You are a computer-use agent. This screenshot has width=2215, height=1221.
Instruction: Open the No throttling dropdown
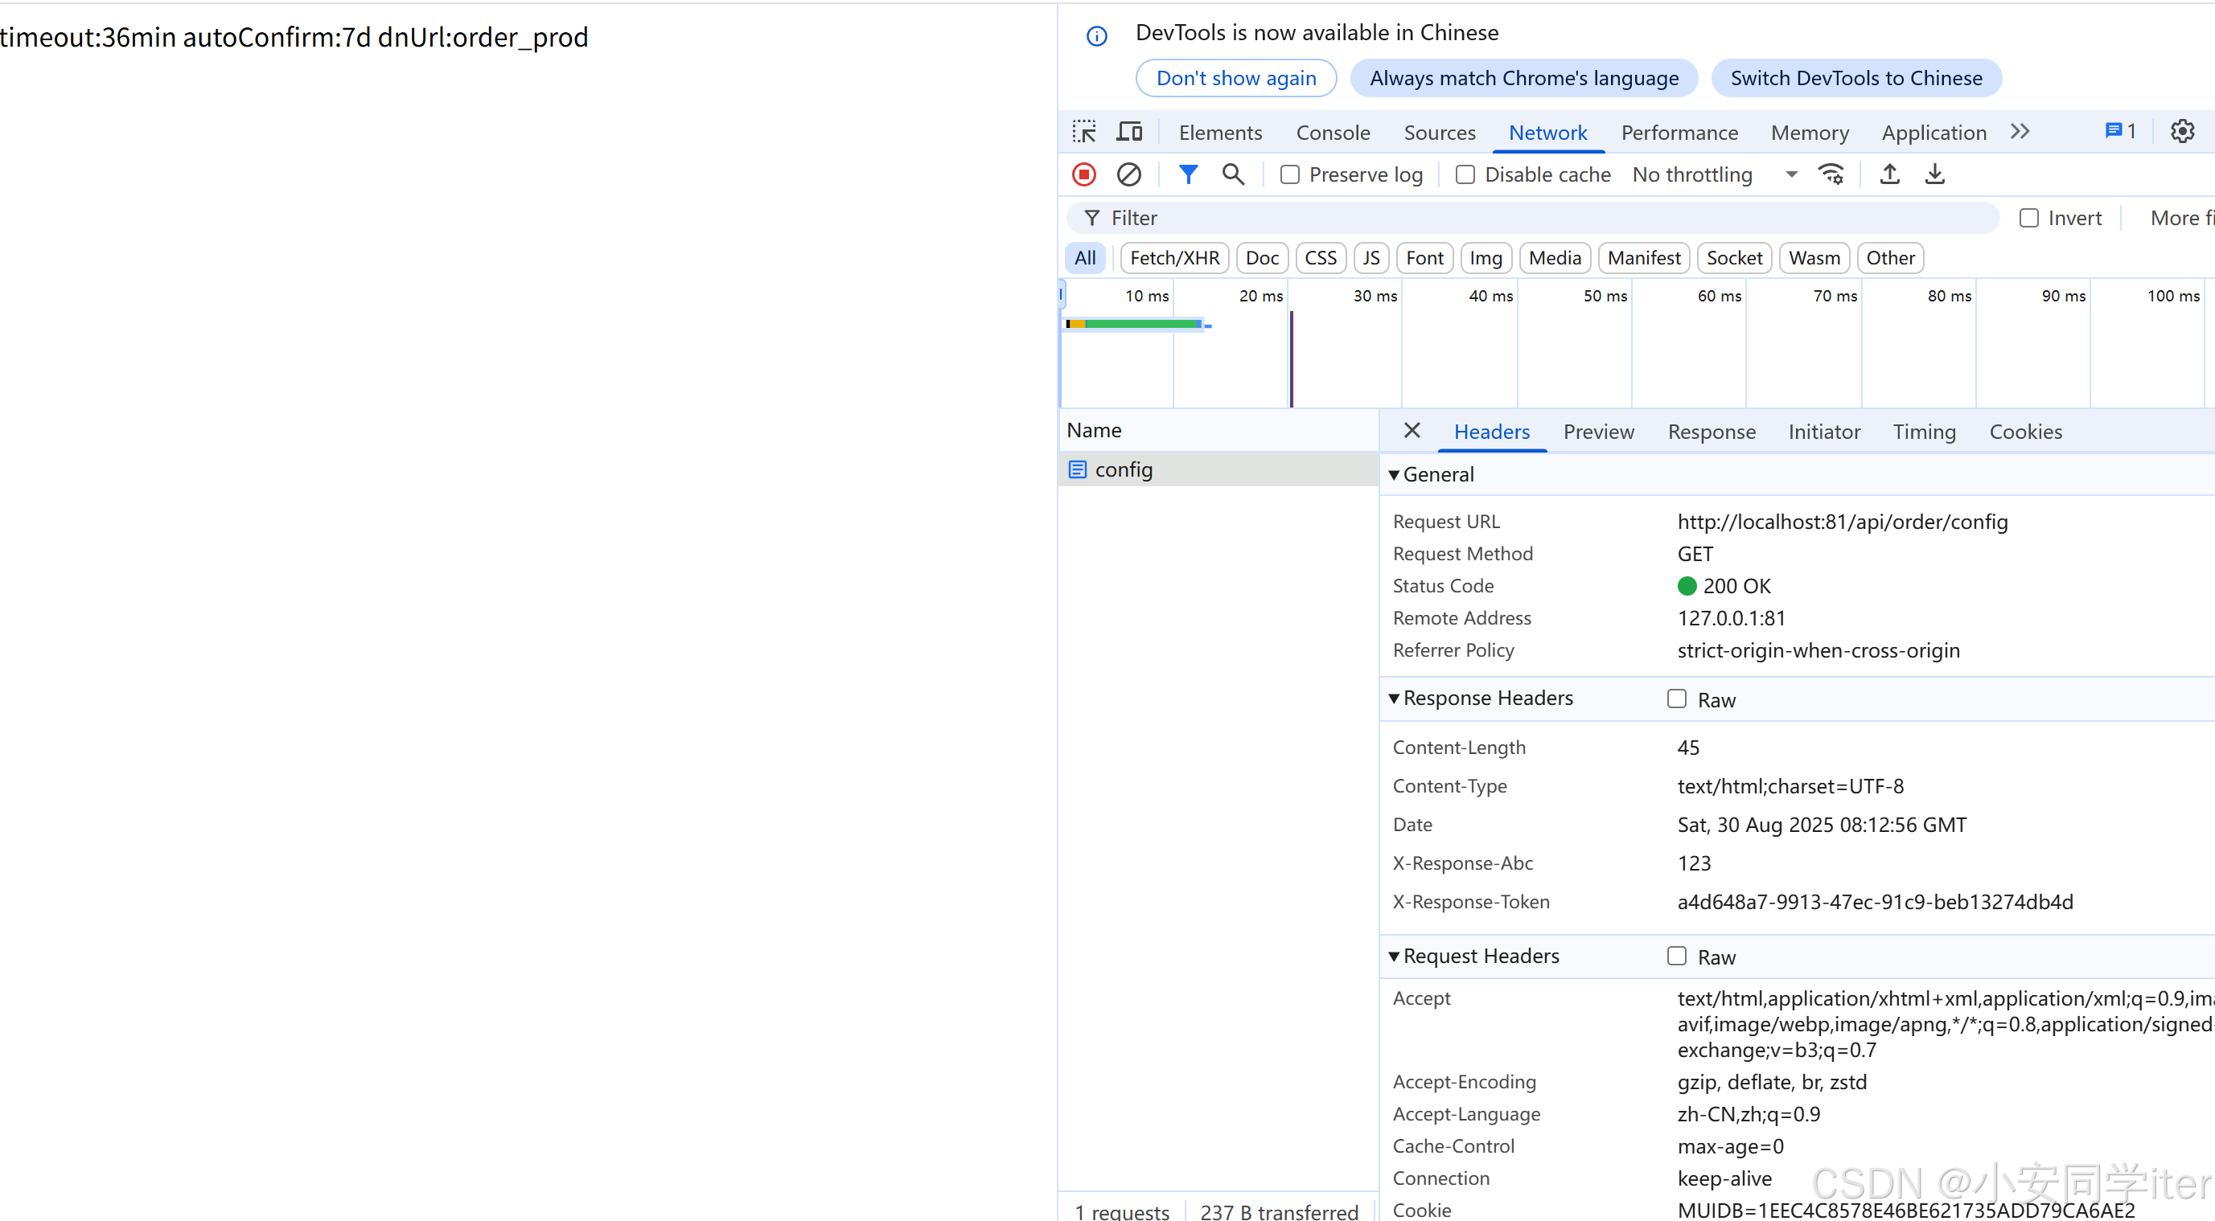pyautogui.click(x=1715, y=174)
